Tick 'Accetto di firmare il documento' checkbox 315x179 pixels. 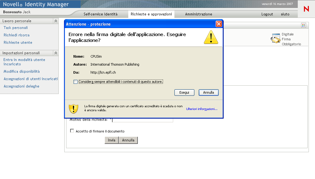(72, 131)
